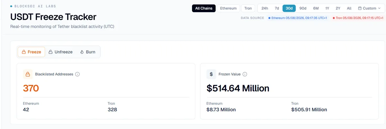Click the calendar icon in the Custom range selector
386x129 pixels.
click(x=360, y=8)
